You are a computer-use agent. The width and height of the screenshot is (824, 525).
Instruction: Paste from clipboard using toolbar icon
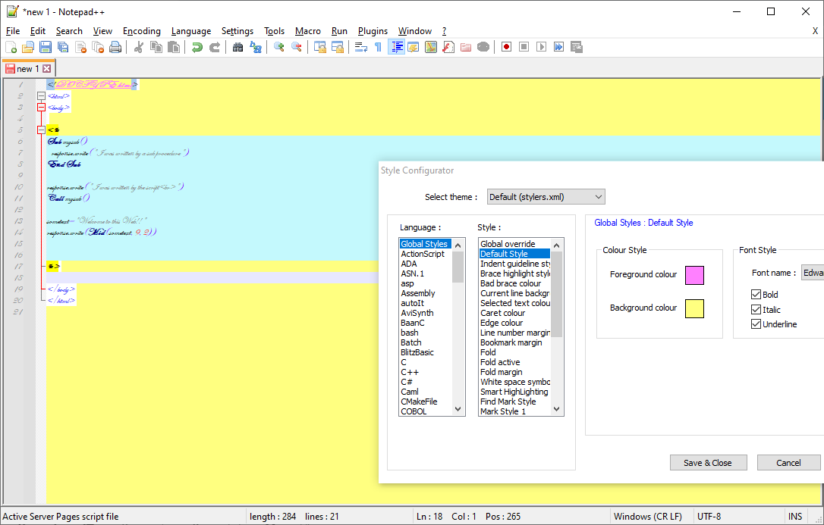174,47
